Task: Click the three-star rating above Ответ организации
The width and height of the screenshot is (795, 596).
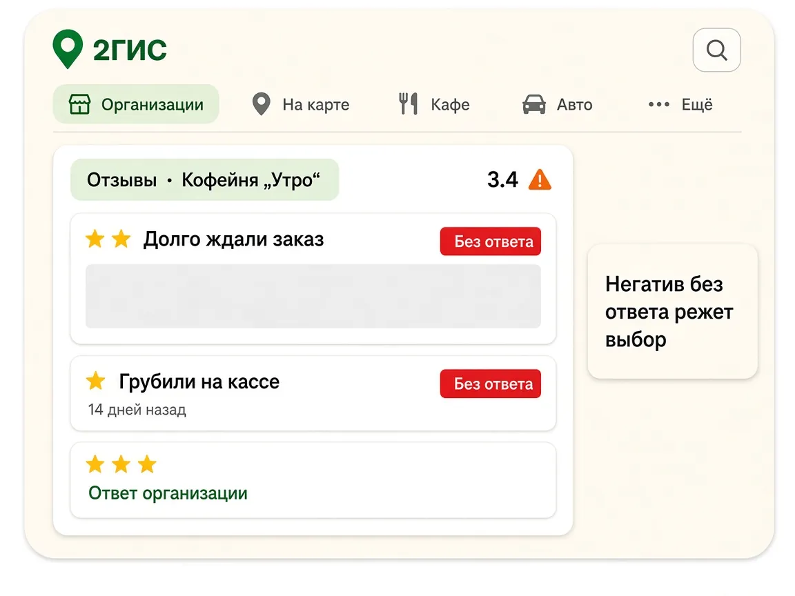Action: pos(121,464)
